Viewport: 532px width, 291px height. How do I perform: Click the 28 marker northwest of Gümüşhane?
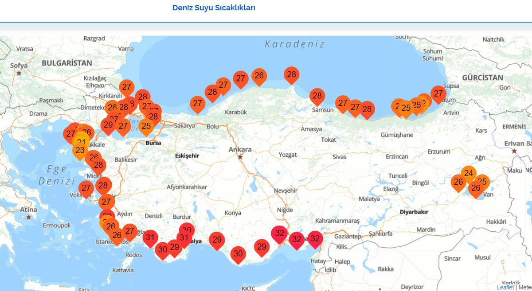367,109
